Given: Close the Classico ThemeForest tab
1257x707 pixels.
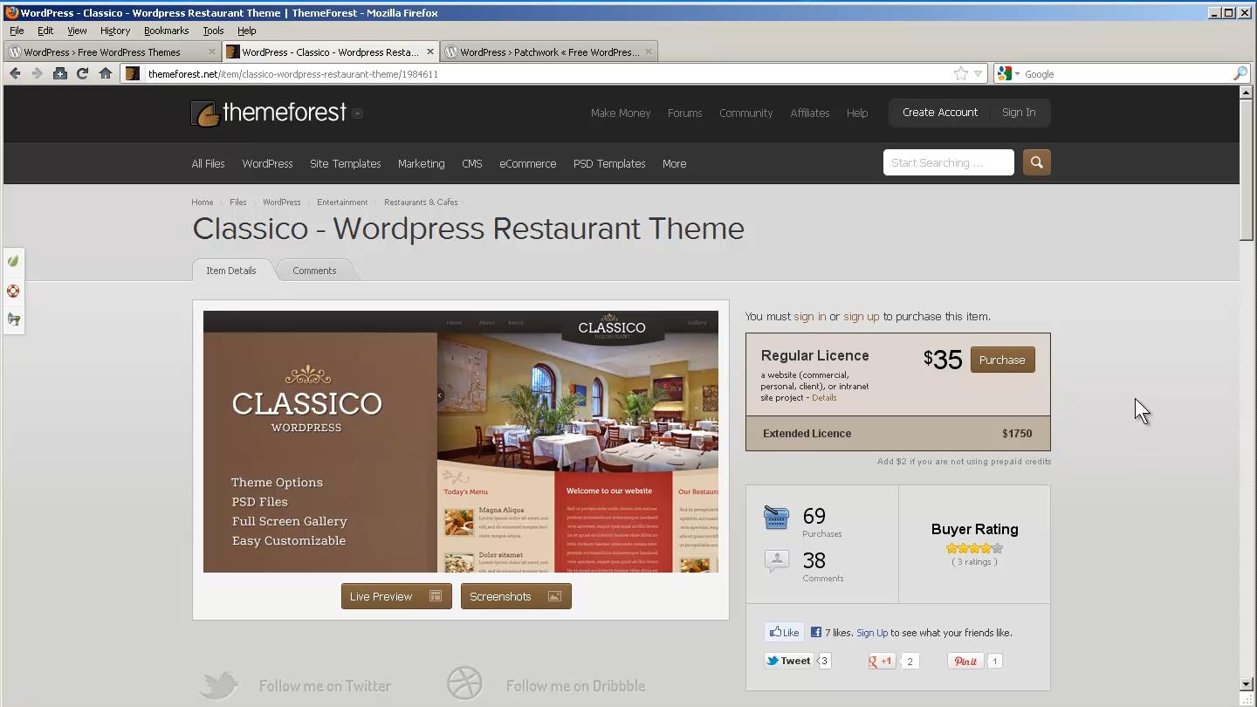Looking at the screenshot, I should 429,51.
